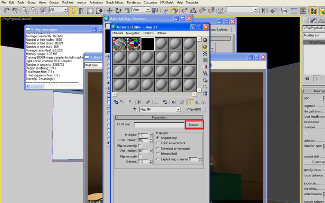The image size is (325, 203).
Task: Click the Guess vertical shift button
Action: coord(315,162)
